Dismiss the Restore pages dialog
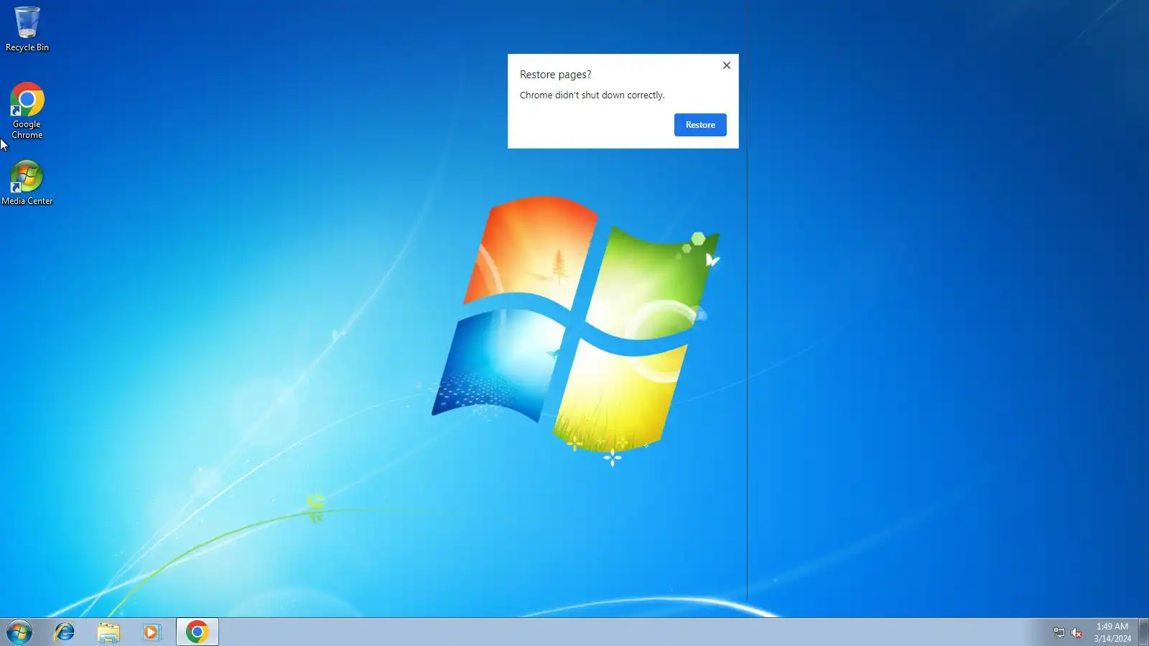1149x646 pixels. coord(727,65)
